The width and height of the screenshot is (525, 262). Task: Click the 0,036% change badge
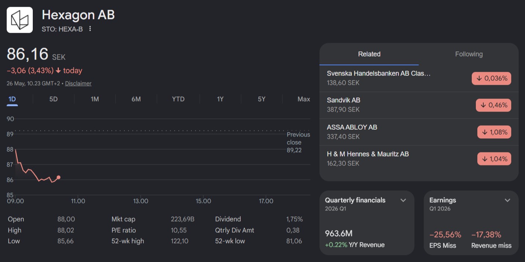pyautogui.click(x=491, y=78)
